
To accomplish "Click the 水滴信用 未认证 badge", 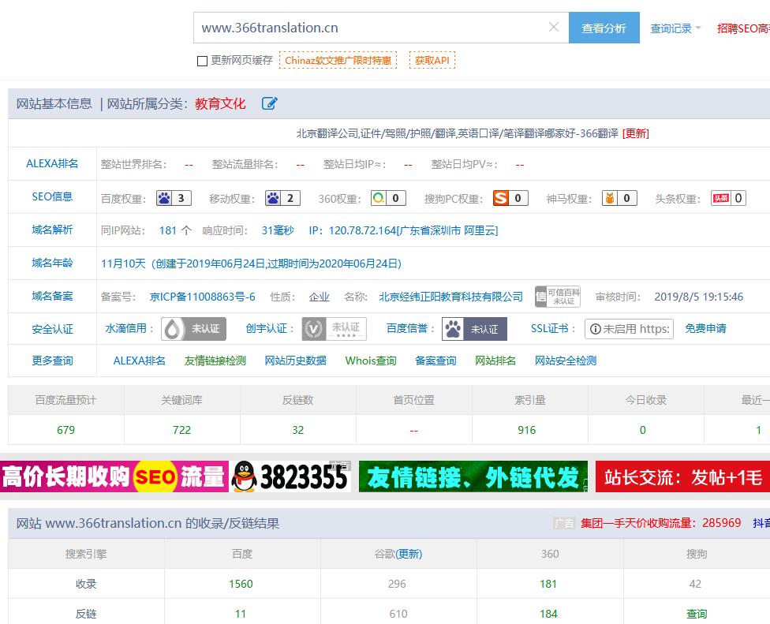I will pos(193,329).
